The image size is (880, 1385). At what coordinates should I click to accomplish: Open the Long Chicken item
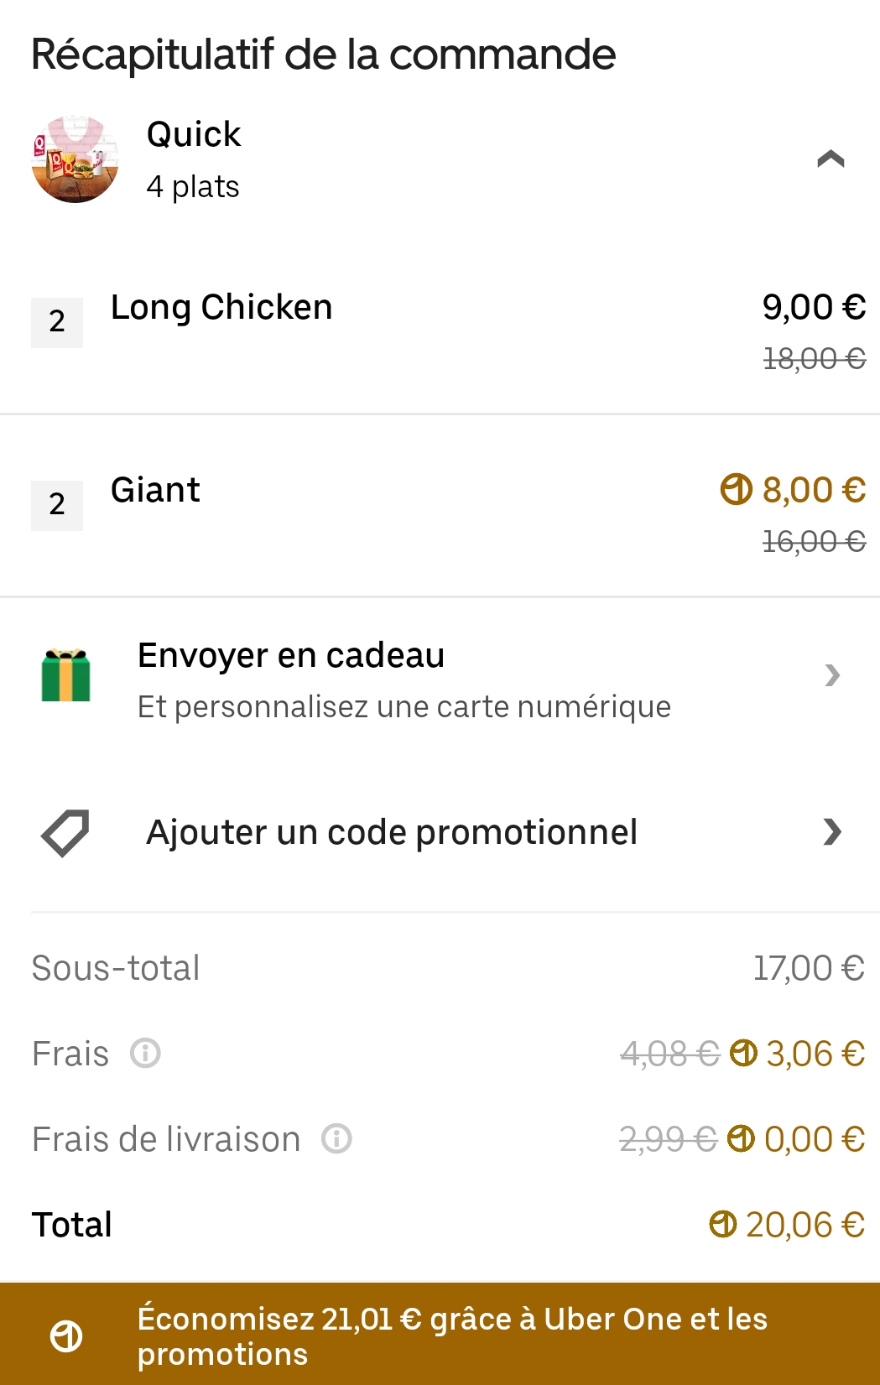point(221,307)
